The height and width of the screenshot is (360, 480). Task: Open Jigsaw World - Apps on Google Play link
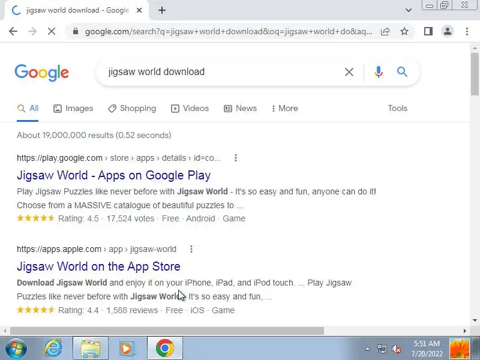click(114, 175)
